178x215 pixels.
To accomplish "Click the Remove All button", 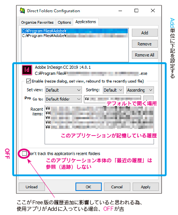I will 144,55.
